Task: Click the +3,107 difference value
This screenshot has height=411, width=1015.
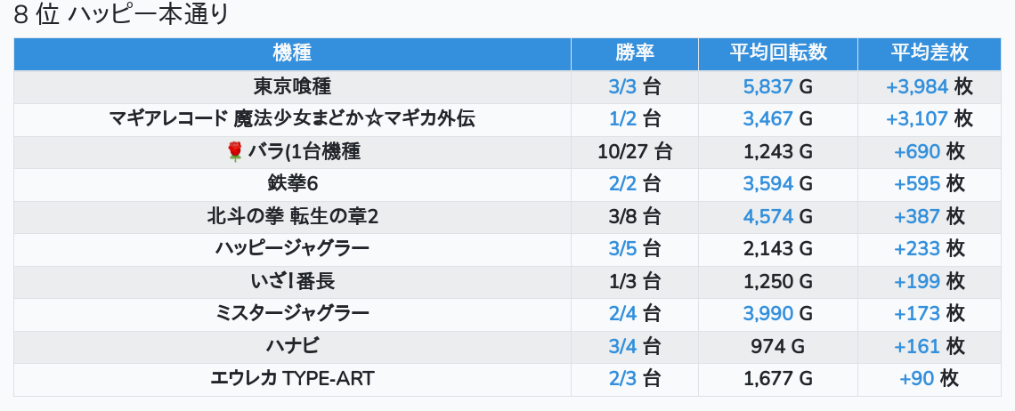Action: (x=917, y=119)
